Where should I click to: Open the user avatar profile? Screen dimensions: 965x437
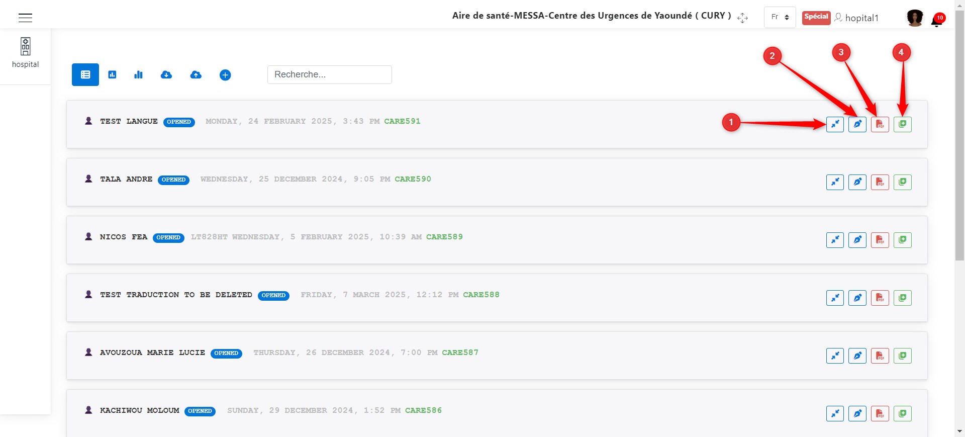pyautogui.click(x=915, y=18)
